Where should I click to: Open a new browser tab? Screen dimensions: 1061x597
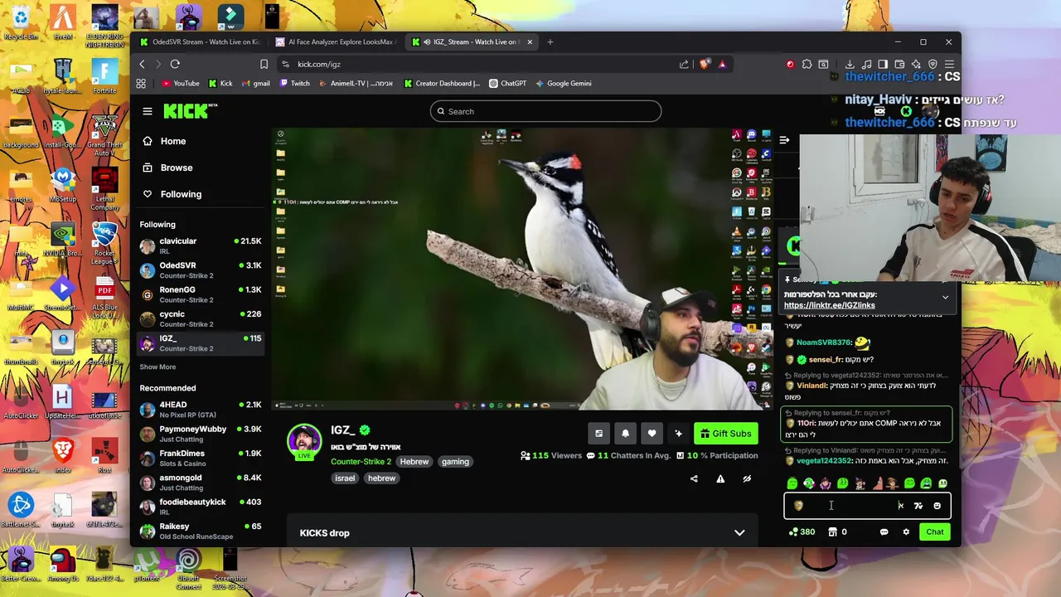point(550,41)
